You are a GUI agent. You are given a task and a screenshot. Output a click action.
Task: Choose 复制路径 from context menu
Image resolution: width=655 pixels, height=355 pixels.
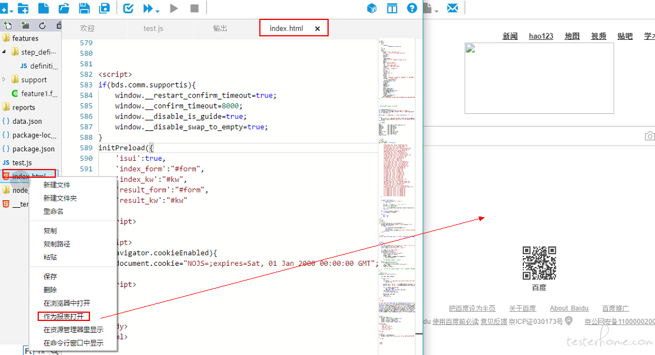click(57, 244)
